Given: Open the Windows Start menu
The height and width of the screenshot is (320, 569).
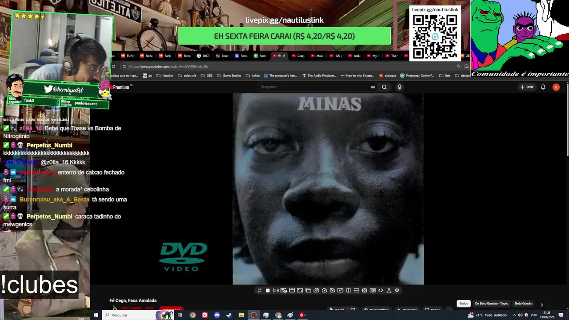Looking at the screenshot, I should 96,315.
